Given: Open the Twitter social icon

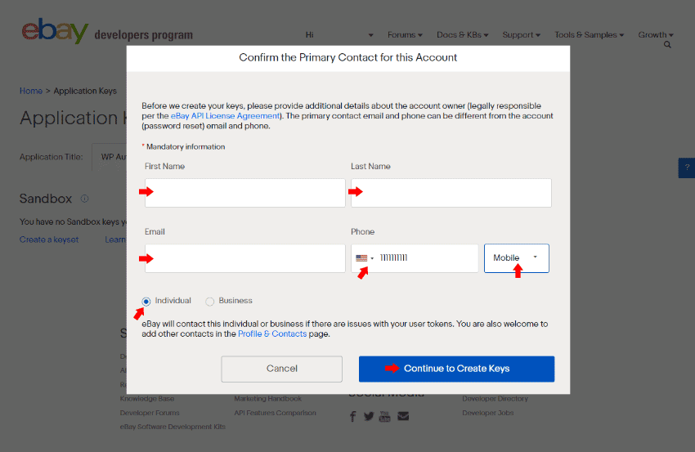Looking at the screenshot, I should coord(368,416).
